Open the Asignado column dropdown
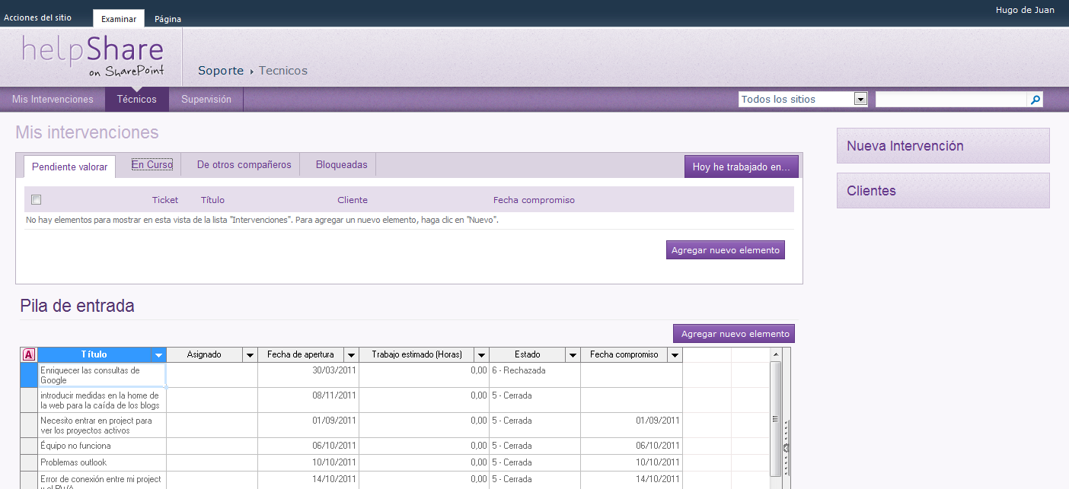Viewport: 1069px width, 489px height. (250, 354)
